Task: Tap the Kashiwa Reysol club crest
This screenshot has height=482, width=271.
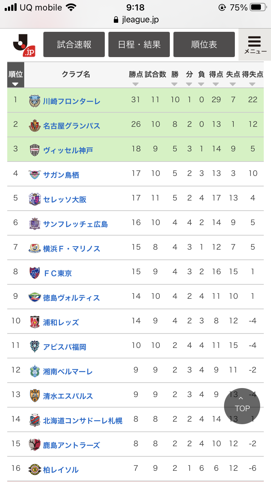Action: 35,469
